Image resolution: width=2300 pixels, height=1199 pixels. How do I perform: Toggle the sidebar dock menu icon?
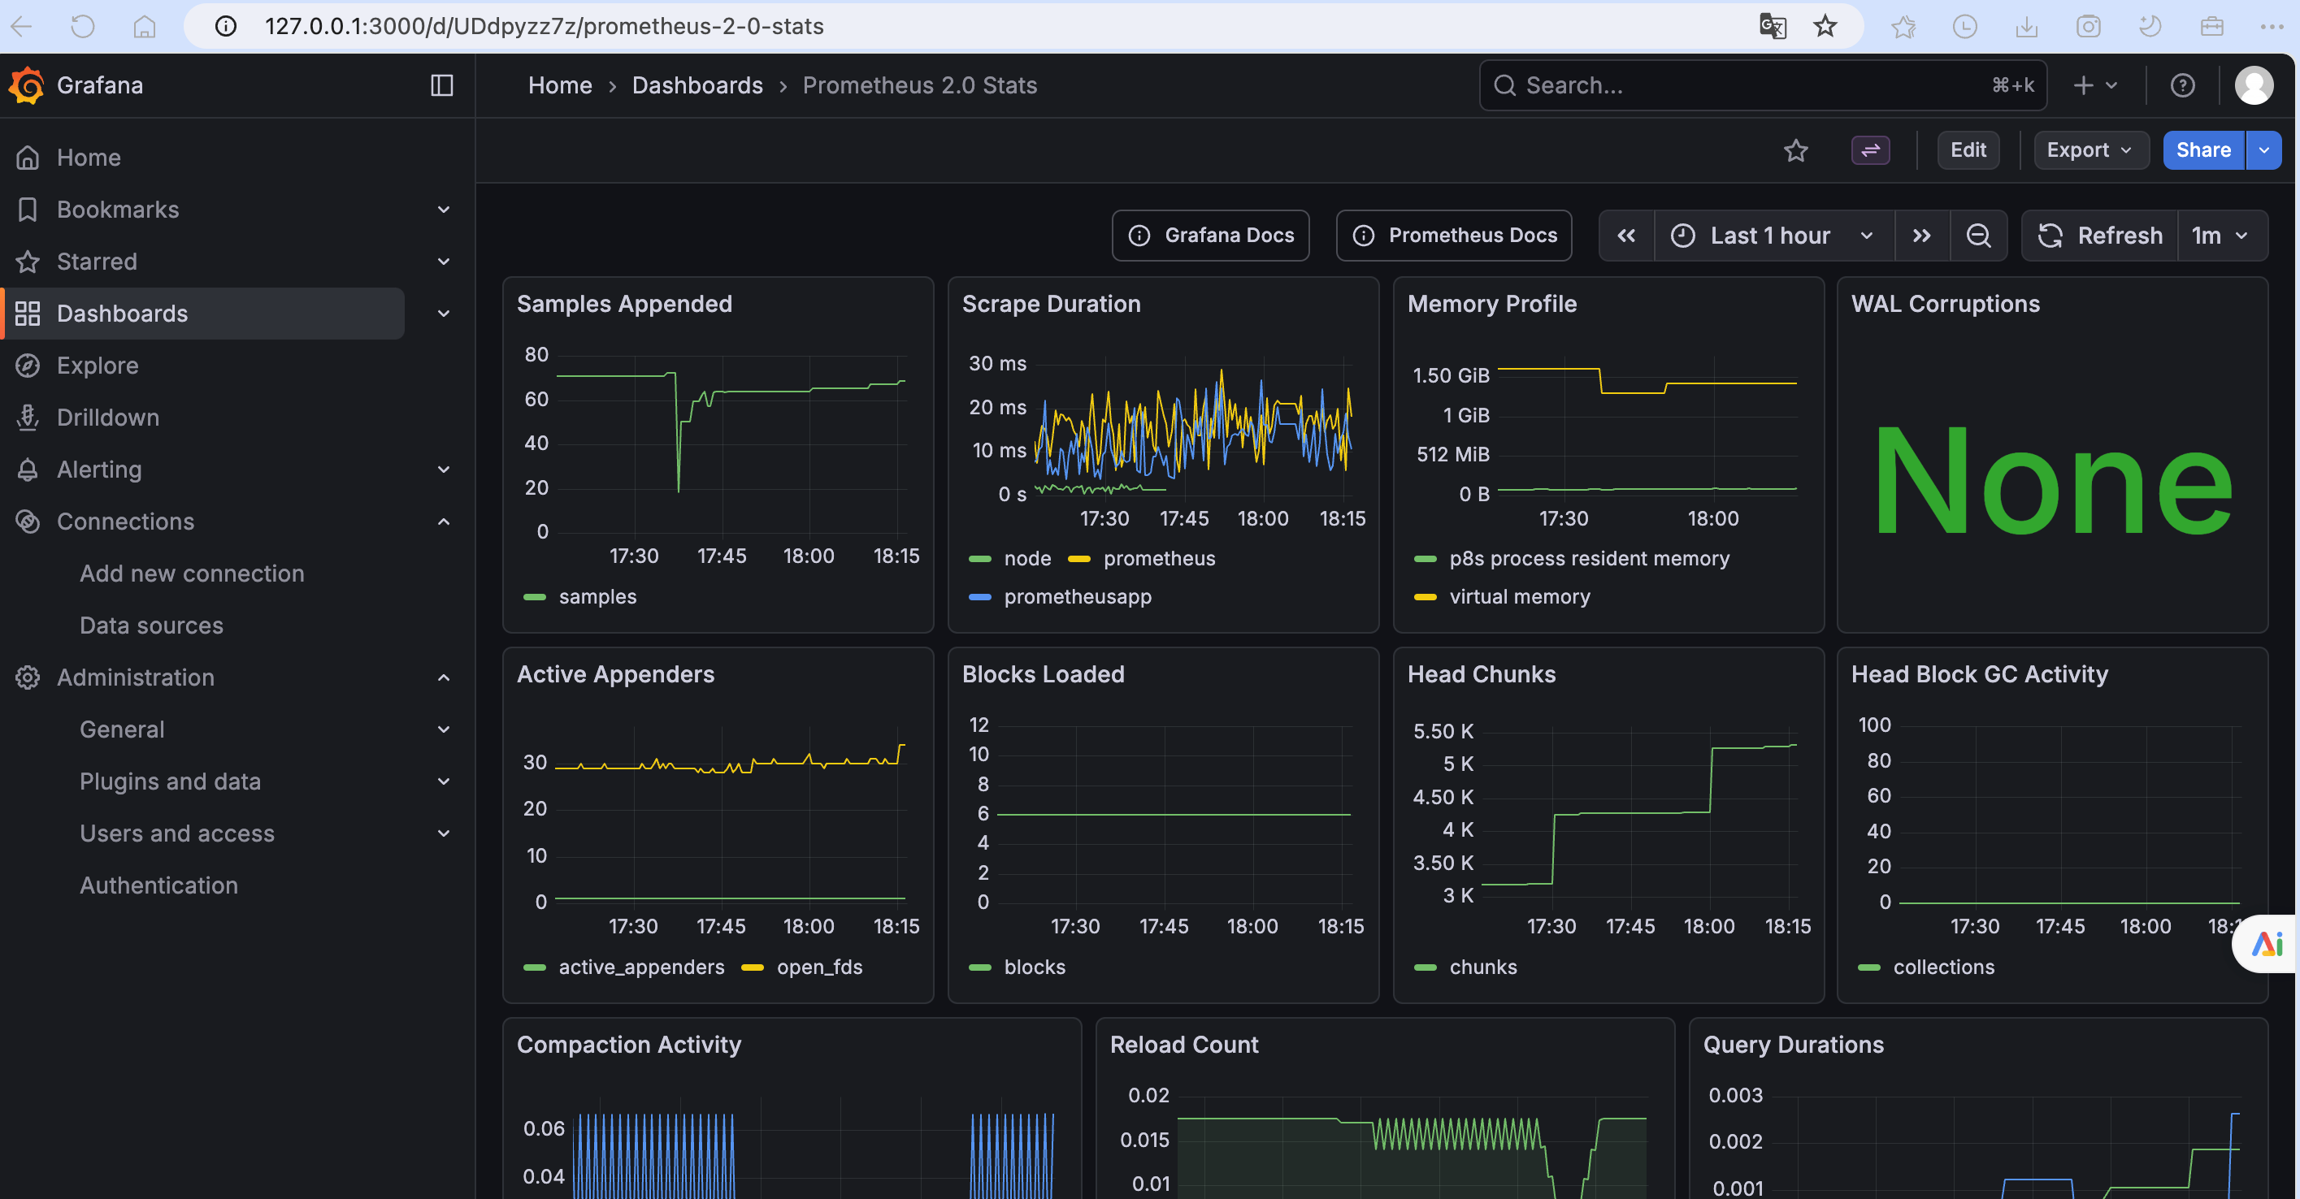(x=442, y=85)
